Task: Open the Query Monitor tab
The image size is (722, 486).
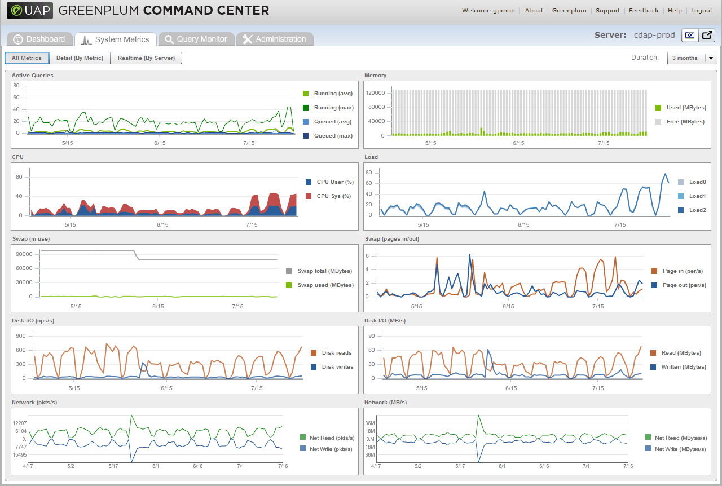Action: pyautogui.click(x=196, y=39)
